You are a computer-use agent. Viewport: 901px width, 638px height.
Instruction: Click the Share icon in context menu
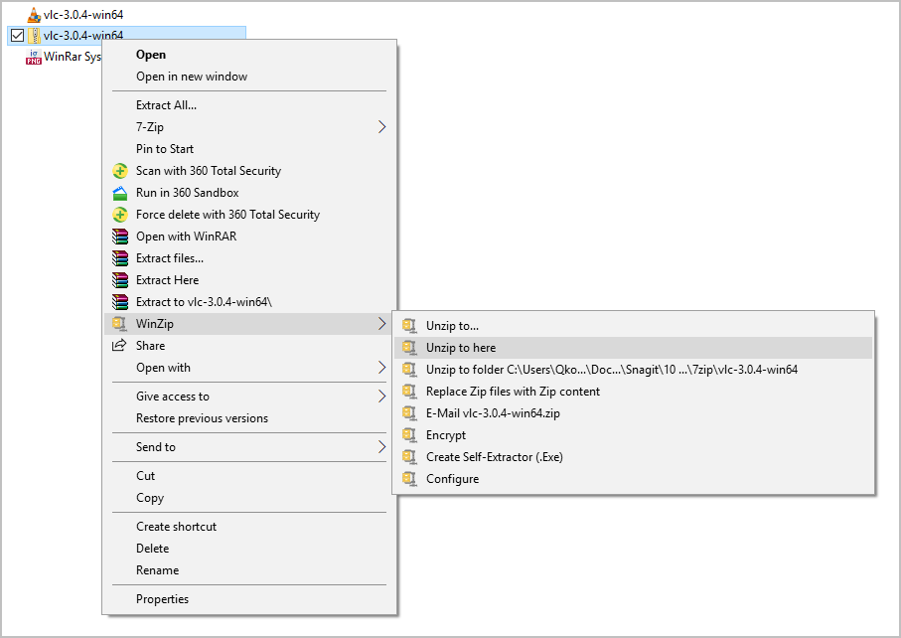click(x=119, y=346)
